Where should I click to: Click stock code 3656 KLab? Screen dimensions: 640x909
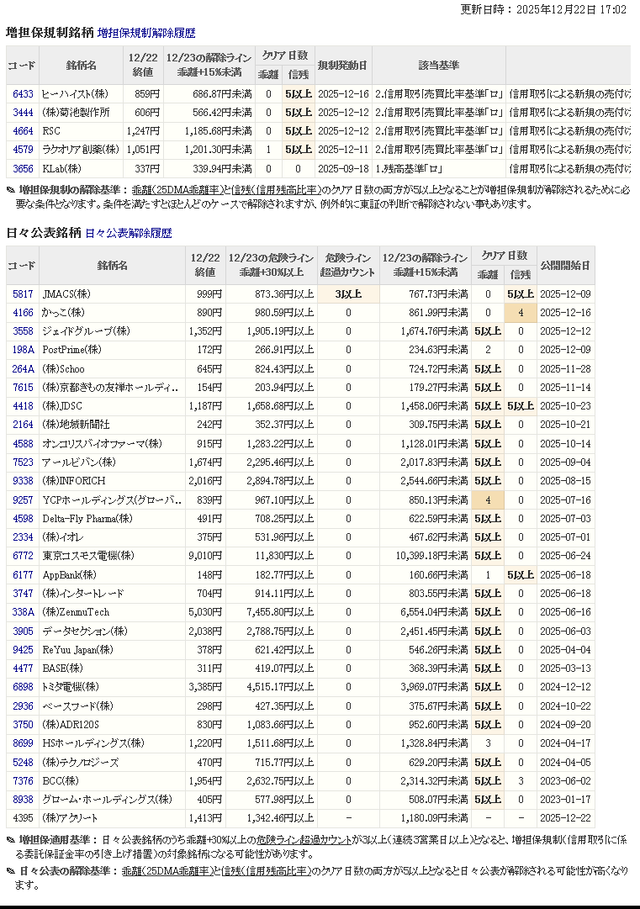23,168
